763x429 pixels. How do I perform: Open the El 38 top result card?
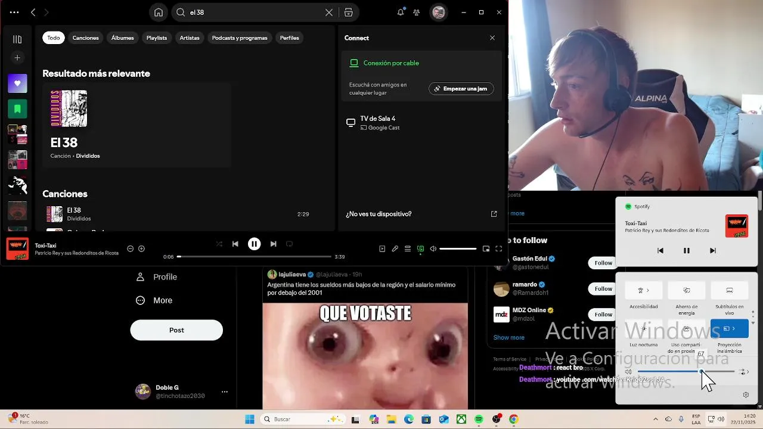click(137, 125)
